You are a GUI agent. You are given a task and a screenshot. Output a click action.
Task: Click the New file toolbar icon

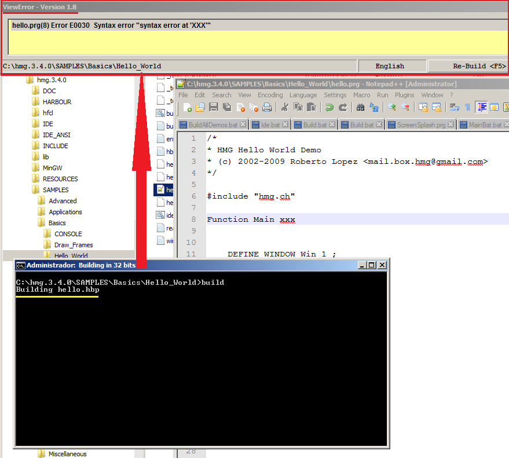point(187,107)
